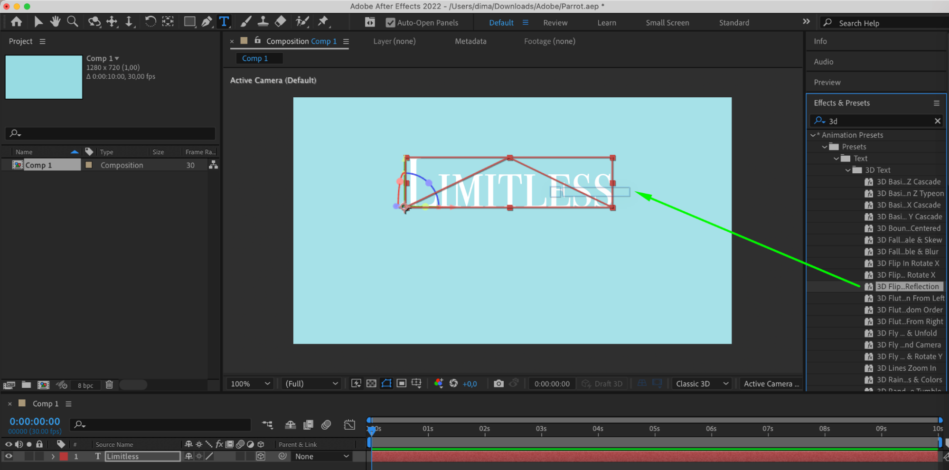This screenshot has width=949, height=470.
Task: Uncheck Auto-Open Panels checkbox
Action: click(390, 23)
